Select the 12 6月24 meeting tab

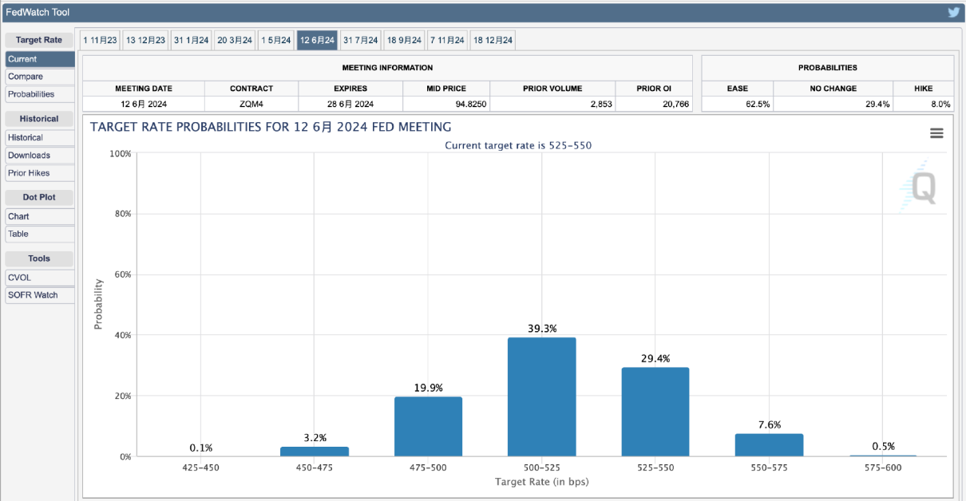(x=317, y=40)
